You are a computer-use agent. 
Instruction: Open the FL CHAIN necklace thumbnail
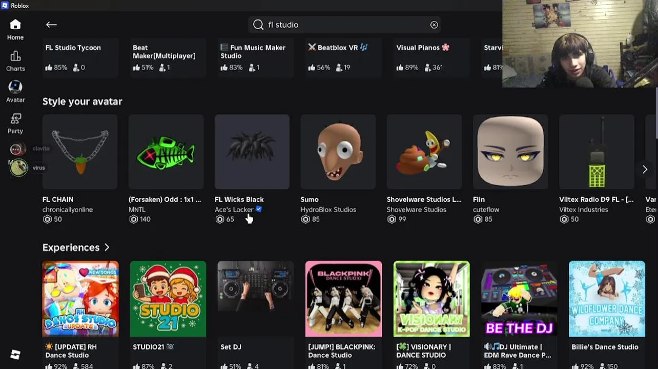(80, 152)
